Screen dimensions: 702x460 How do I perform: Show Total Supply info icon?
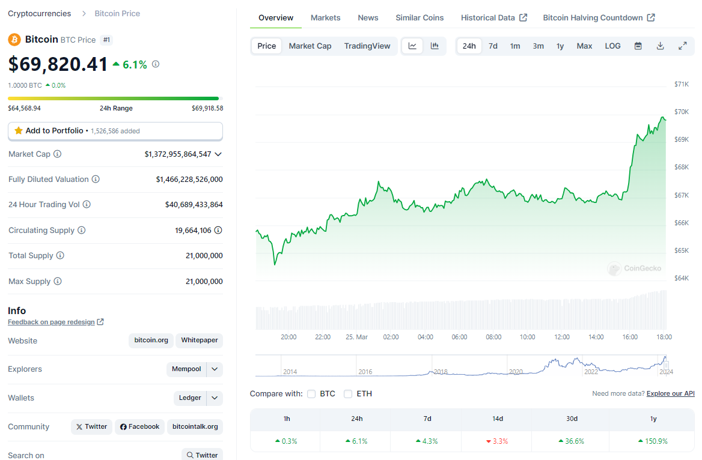(x=61, y=255)
